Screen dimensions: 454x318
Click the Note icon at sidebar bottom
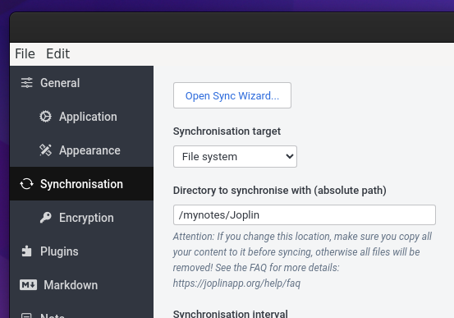tap(26, 315)
